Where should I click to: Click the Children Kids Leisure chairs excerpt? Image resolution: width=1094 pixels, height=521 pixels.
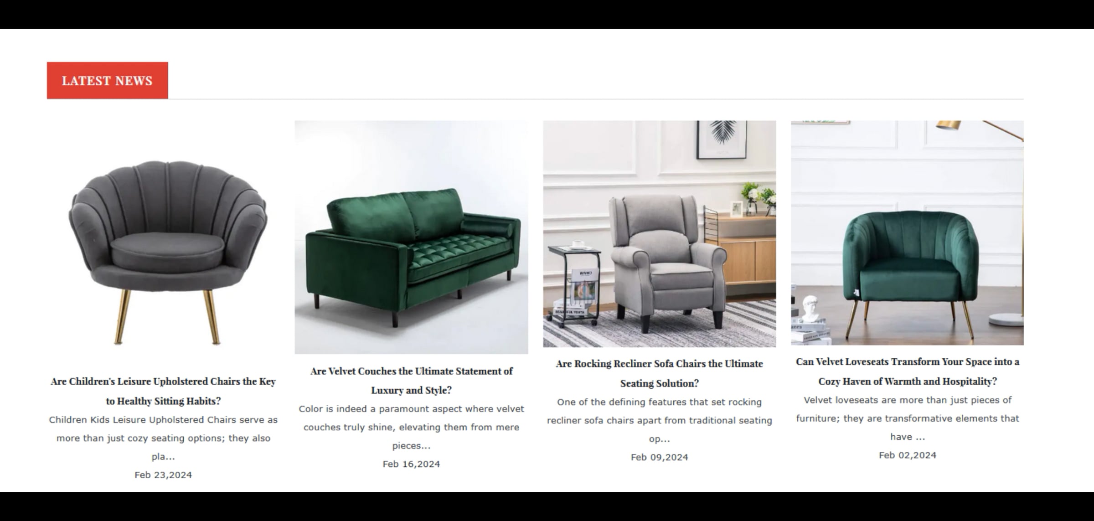tap(163, 438)
